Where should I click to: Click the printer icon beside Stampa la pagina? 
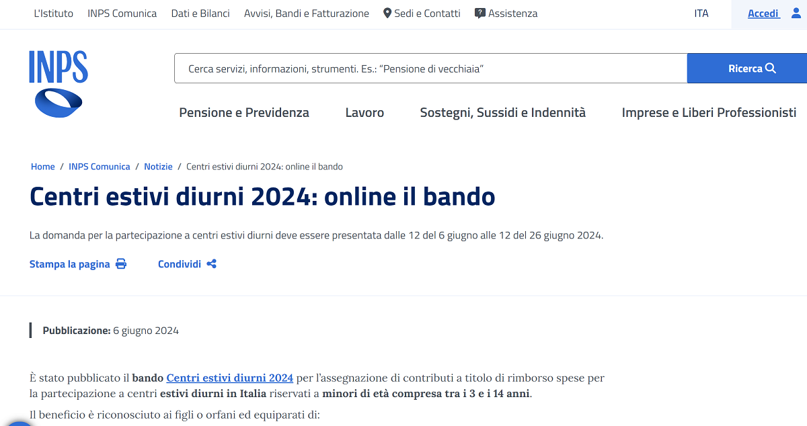pos(121,264)
